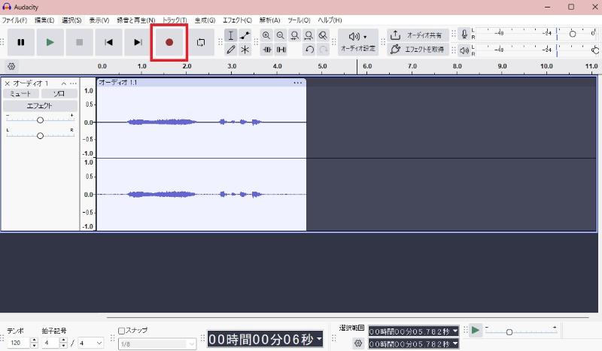
Task: Fit project to width zoom icon
Action: (x=309, y=35)
